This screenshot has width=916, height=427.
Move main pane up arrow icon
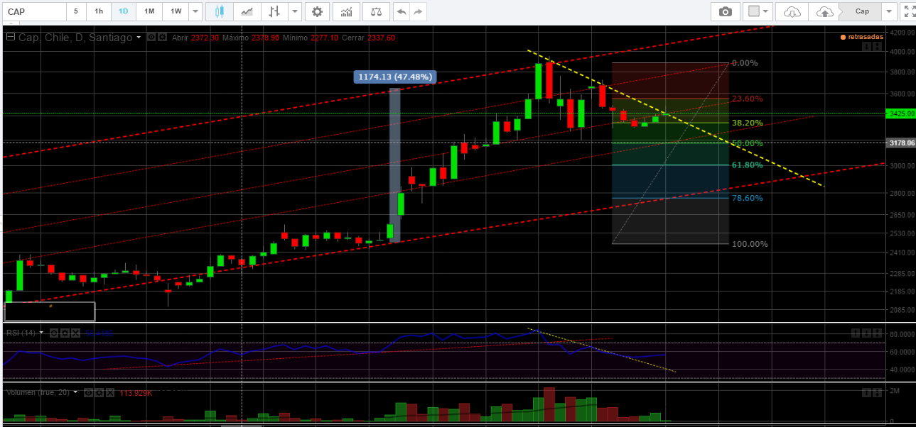point(876,47)
